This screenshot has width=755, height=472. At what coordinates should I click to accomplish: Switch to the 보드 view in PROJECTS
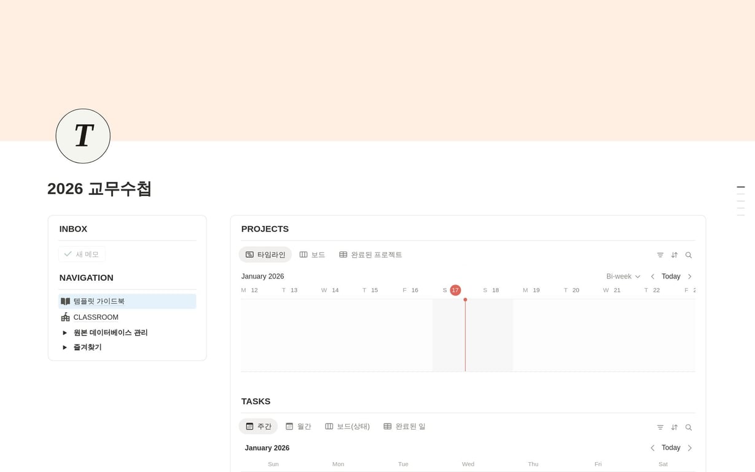(x=313, y=254)
